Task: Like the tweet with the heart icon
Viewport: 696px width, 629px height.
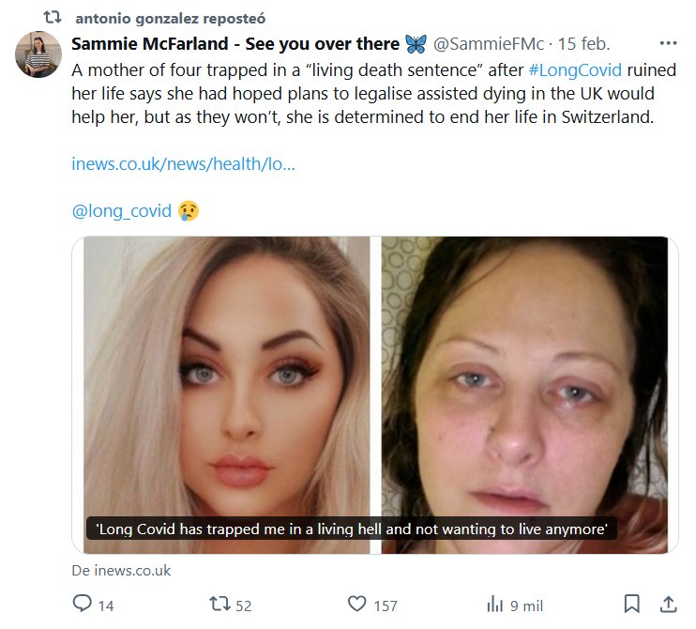Action: coord(356,605)
